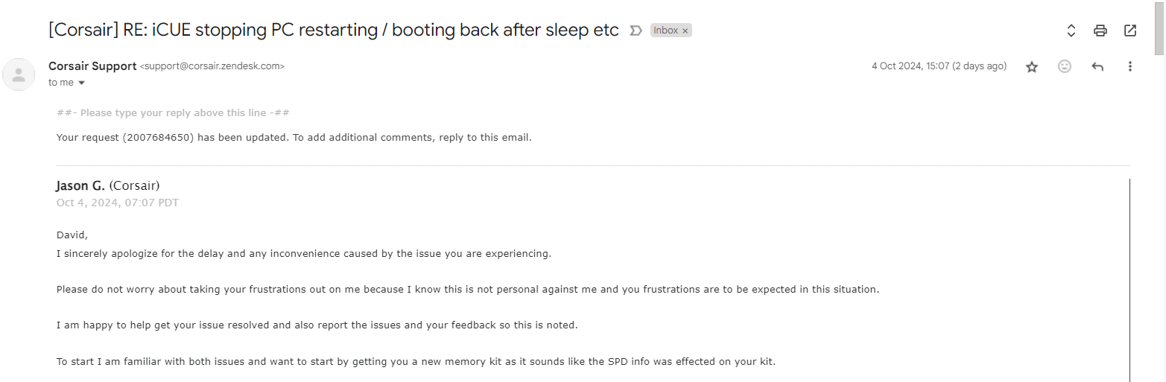Click the support@corsair.zendesk.com address
Viewport: 1166px width, 382px height.
click(x=212, y=66)
